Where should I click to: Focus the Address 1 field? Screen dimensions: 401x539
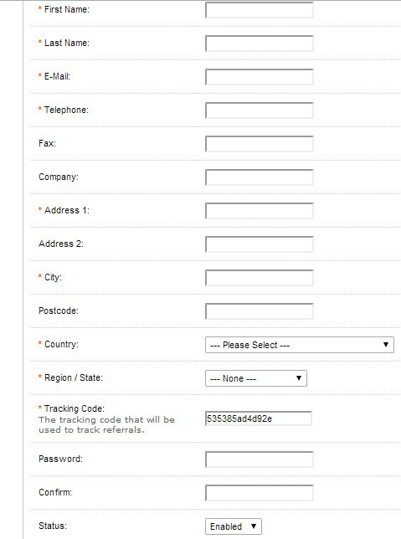[x=260, y=211]
